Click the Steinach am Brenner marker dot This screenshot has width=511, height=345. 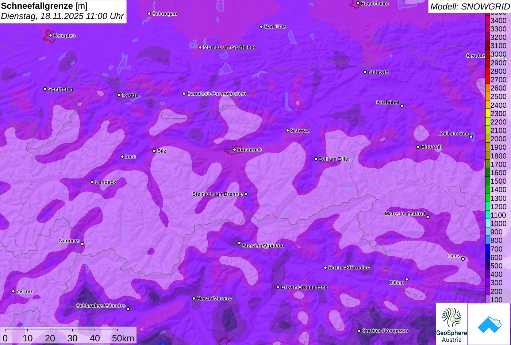(246, 194)
